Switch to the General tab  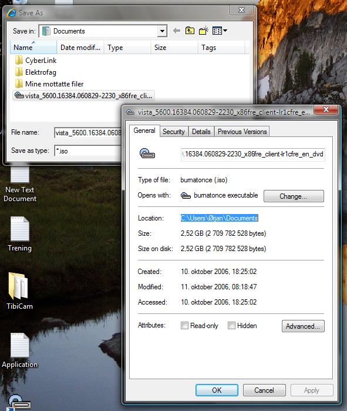(x=144, y=131)
